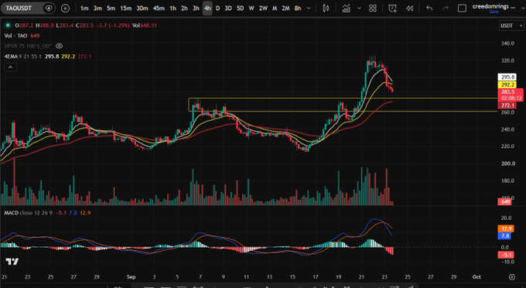This screenshot has height=288, width=526.
Task: Click the Sep label on the time axis
Action: (x=131, y=277)
